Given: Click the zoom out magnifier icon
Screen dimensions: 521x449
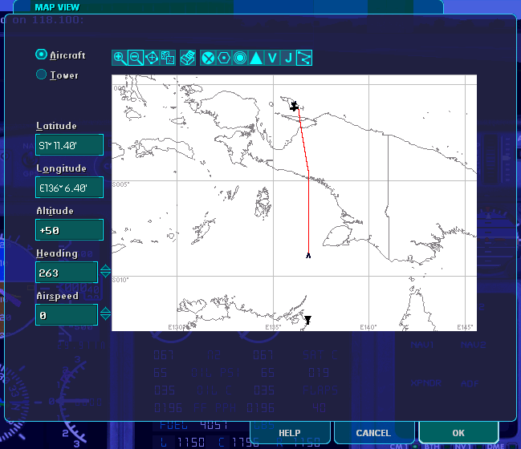Looking at the screenshot, I should click(x=136, y=58).
